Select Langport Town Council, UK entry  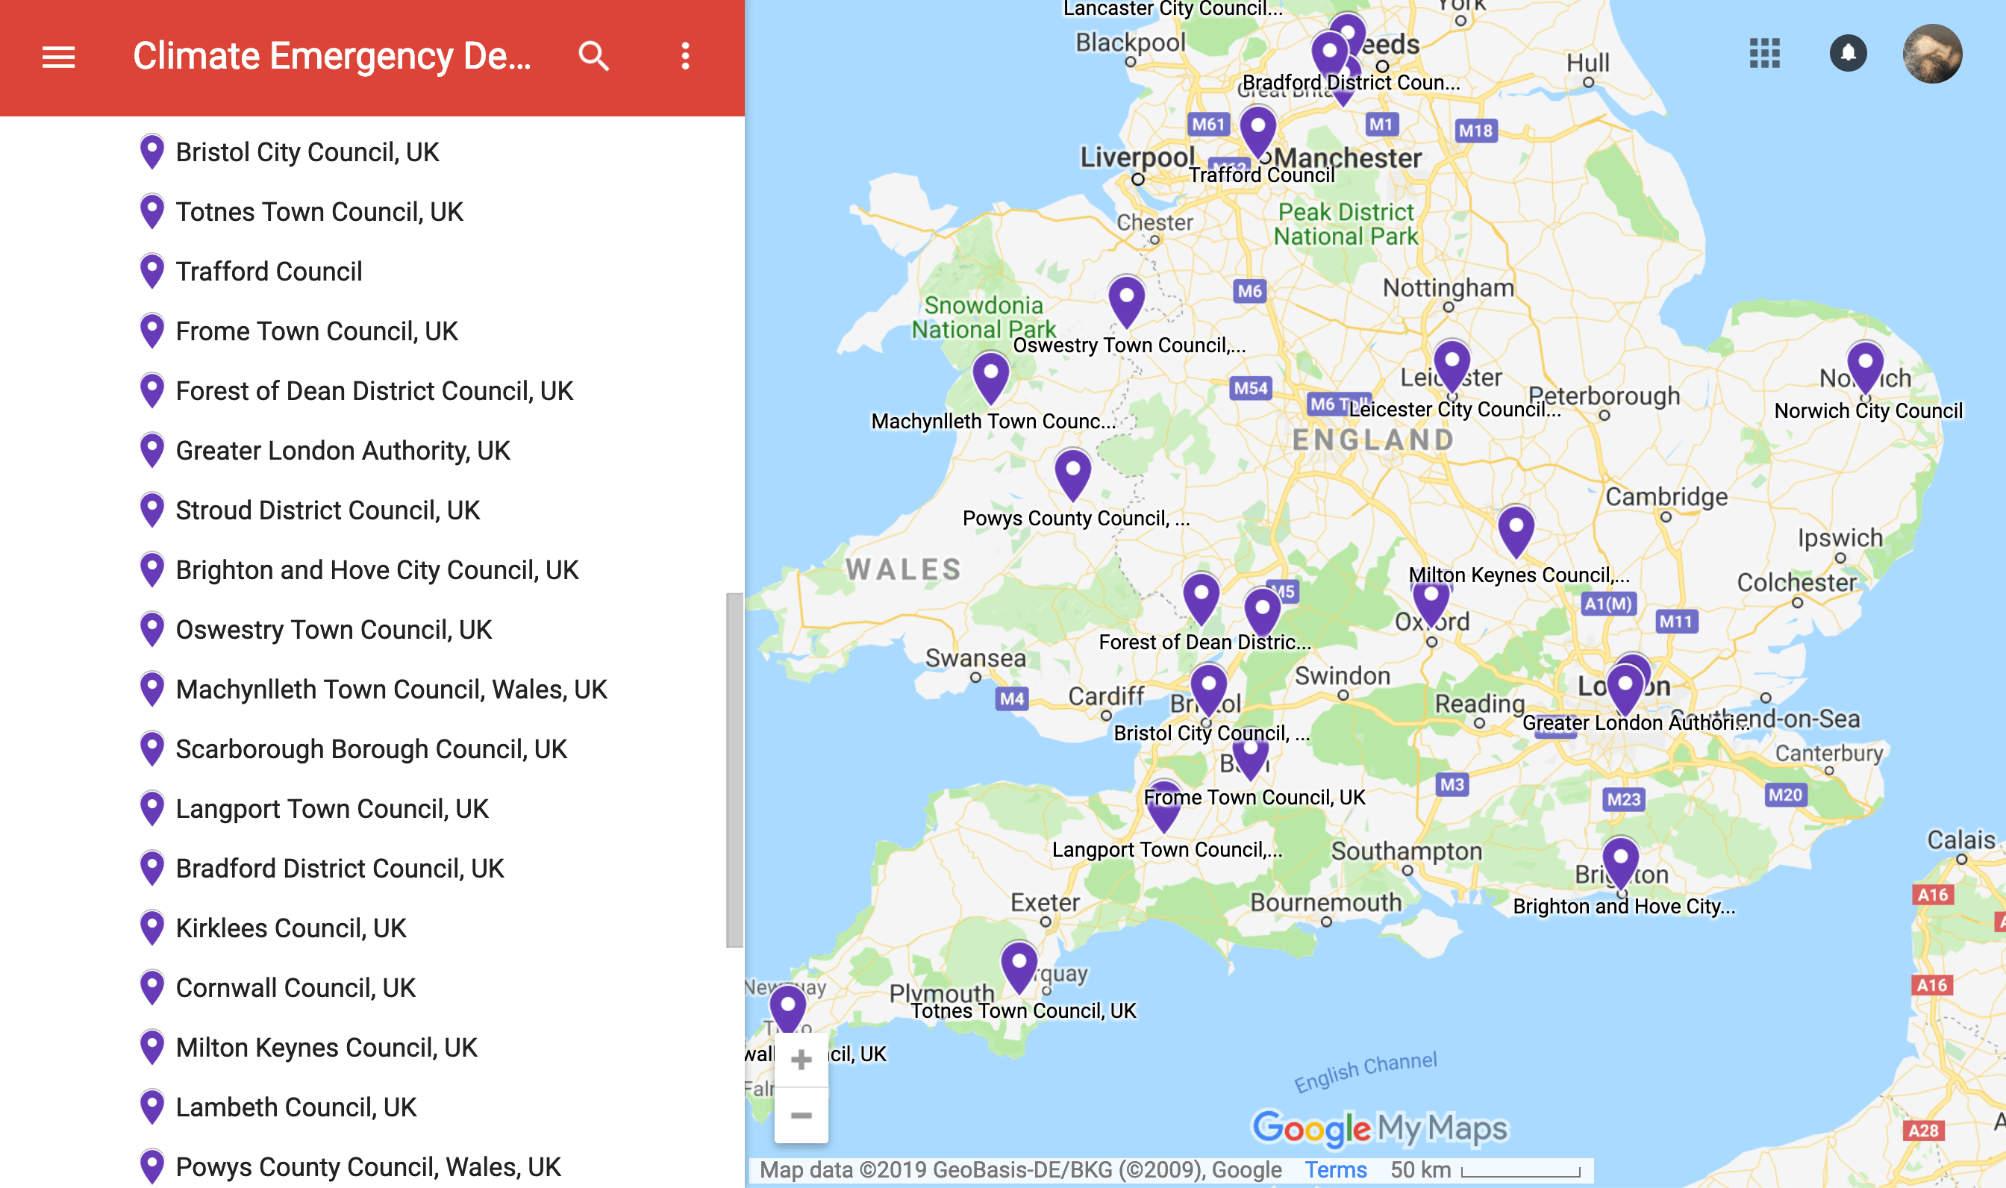332,809
